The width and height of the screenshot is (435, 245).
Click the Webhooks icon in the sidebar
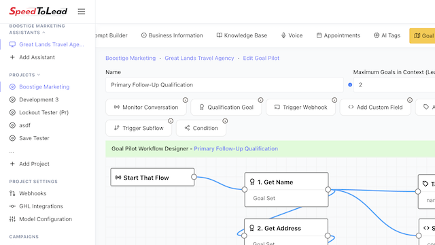(x=12, y=193)
